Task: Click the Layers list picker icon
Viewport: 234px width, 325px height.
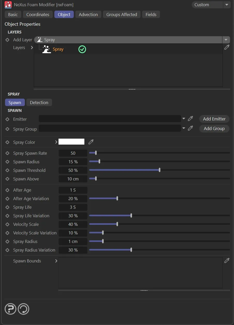Action: pos(227,47)
